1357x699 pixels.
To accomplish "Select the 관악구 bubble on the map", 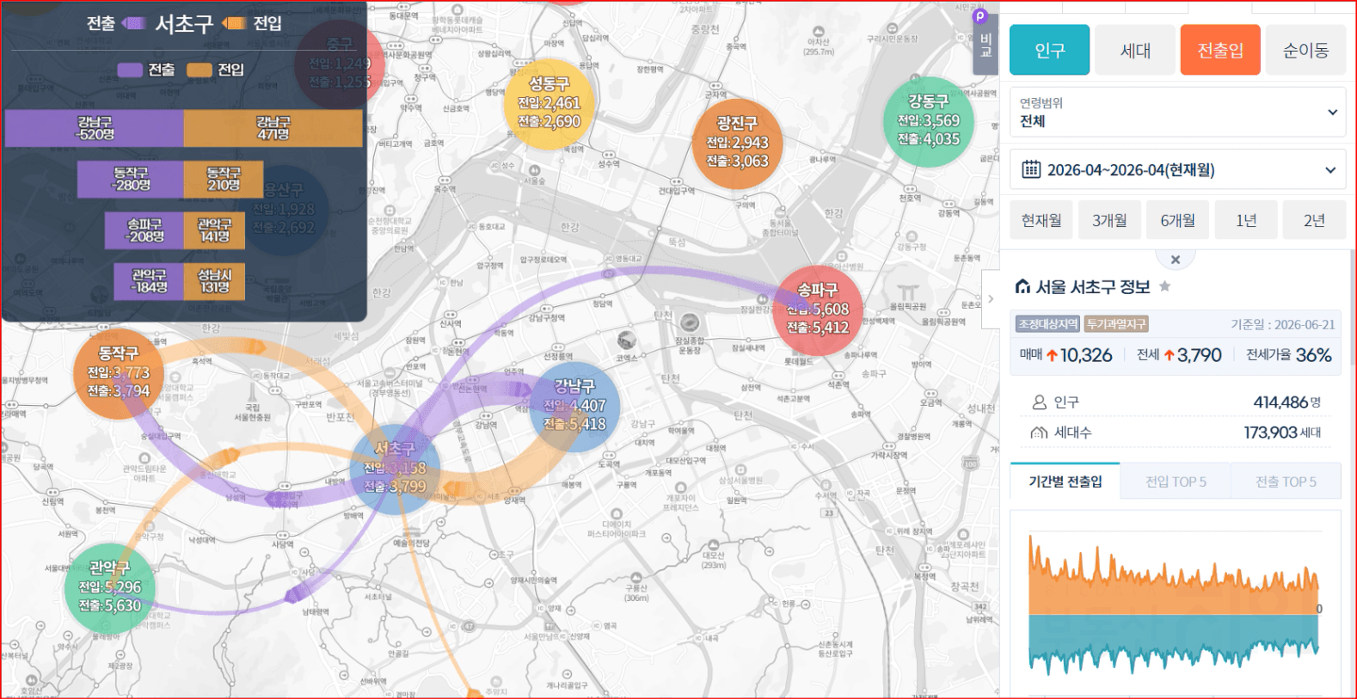I will pyautogui.click(x=110, y=587).
